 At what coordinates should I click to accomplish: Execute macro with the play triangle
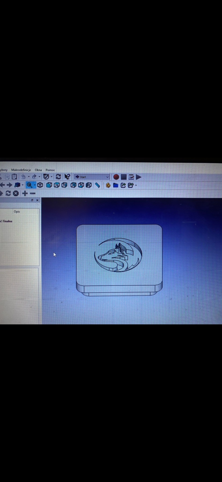[x=139, y=177]
